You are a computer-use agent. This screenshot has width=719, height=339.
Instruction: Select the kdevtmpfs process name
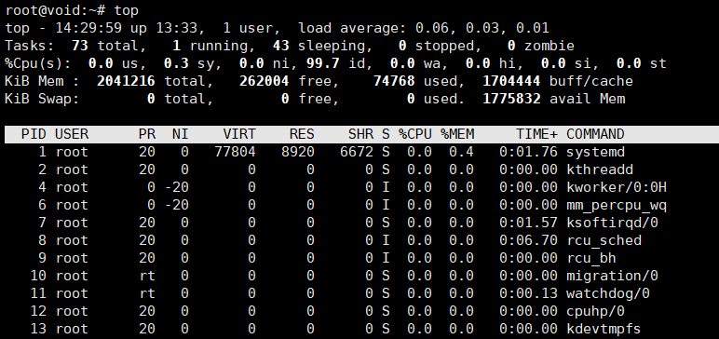click(x=604, y=329)
